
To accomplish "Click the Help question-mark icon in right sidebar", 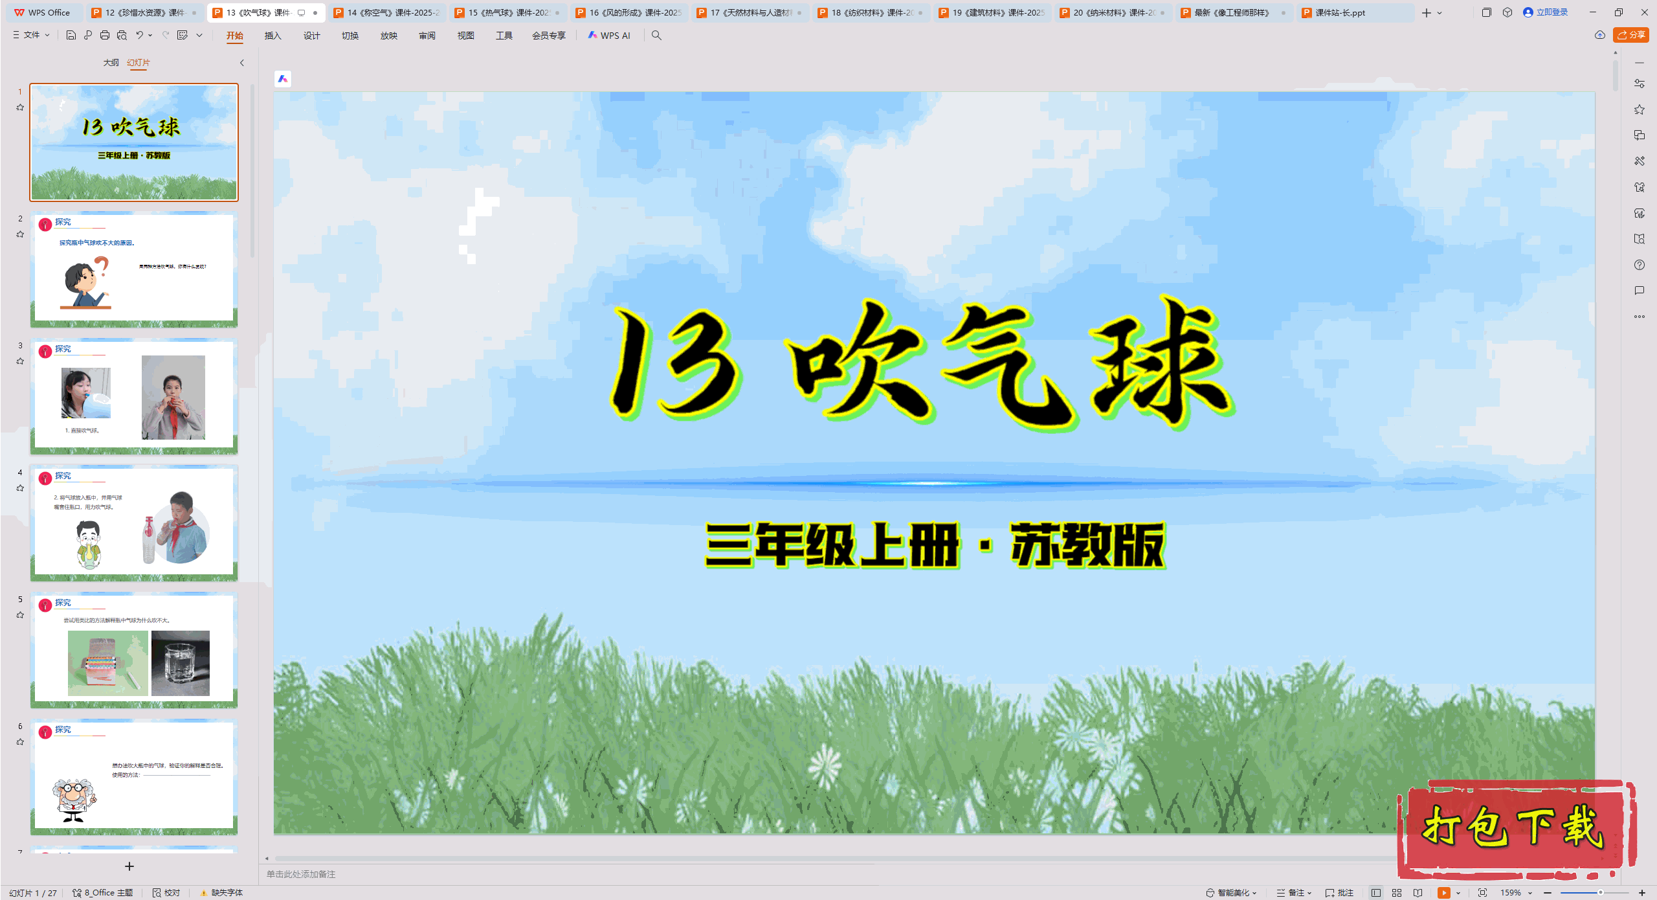I will (x=1640, y=265).
